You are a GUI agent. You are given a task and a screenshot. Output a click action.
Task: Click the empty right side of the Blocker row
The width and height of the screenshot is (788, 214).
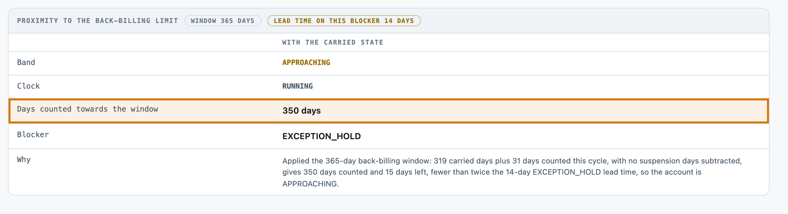pos(565,136)
